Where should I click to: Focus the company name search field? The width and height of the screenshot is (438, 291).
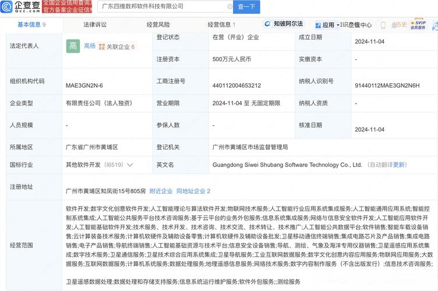pos(165,6)
